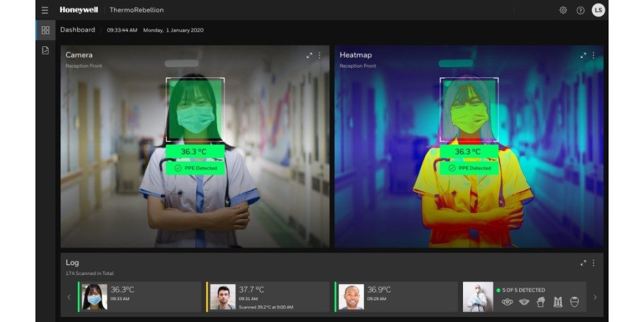Open Log panel more options menu
Screen dimensions: 644x322
coord(594,263)
